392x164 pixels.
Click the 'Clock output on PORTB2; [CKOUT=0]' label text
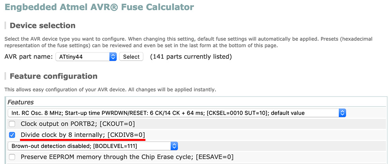tap(78, 124)
